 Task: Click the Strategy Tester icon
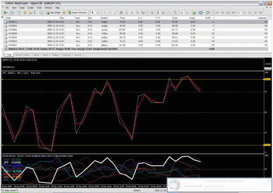pyautogui.click(x=41, y=13)
